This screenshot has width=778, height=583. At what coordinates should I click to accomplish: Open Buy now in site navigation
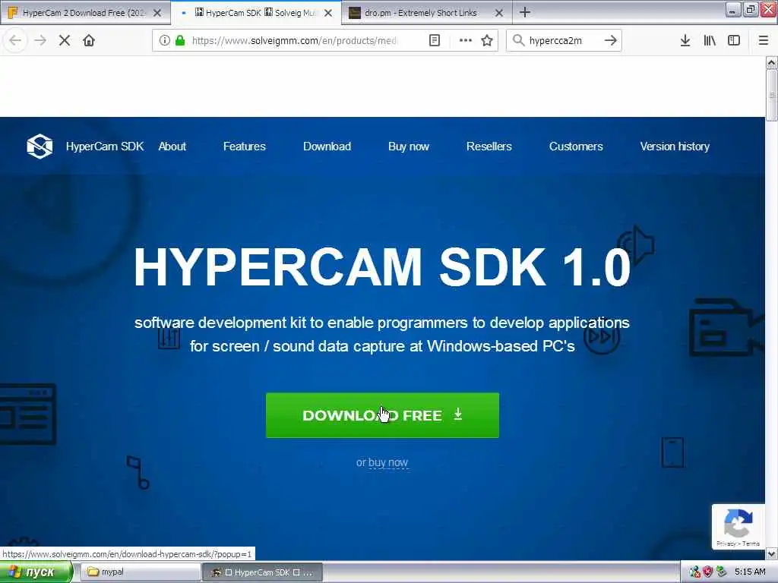pyautogui.click(x=408, y=147)
